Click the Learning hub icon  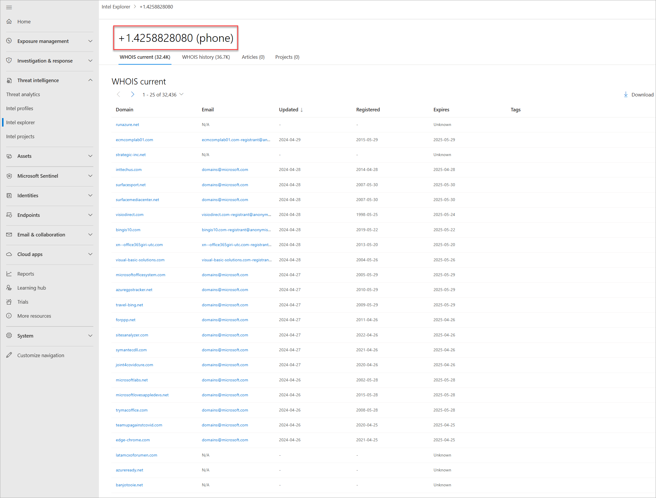[x=9, y=288]
